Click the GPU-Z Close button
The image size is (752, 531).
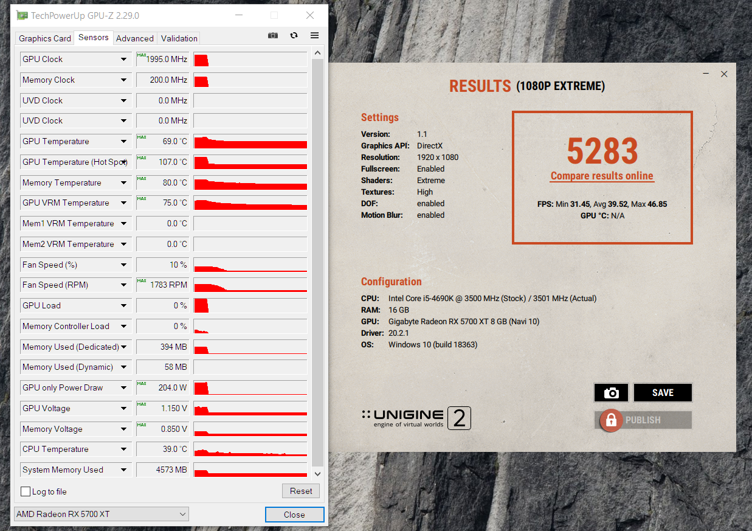[x=294, y=515]
